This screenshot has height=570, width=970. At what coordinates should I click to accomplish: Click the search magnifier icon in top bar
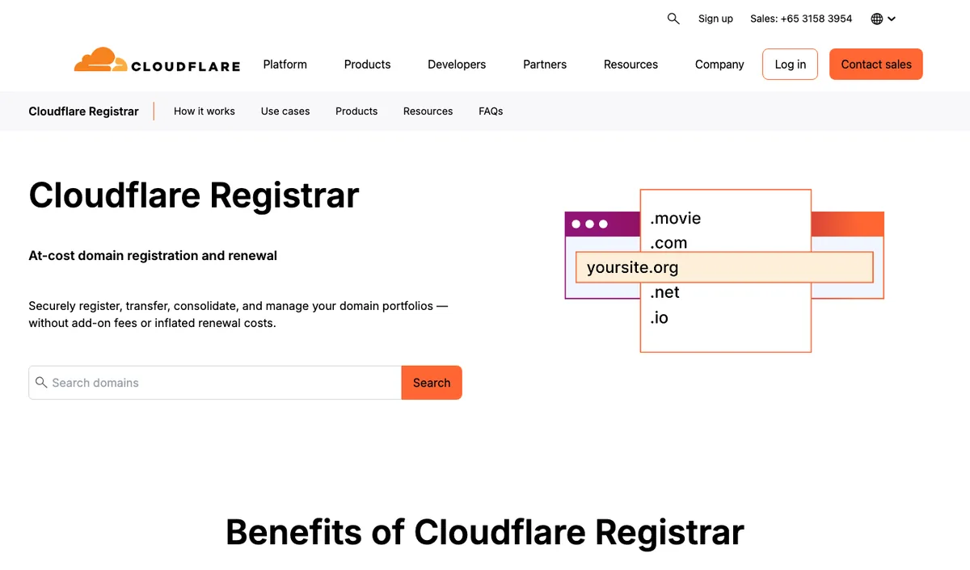673,19
